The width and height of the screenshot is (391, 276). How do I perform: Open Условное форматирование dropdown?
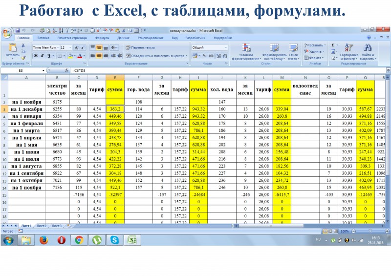coord(246,52)
